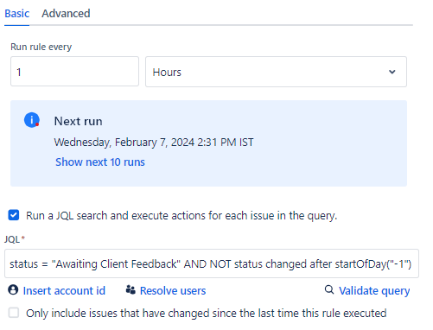Click the Run rule every label
433x330 pixels.
pos(41,47)
